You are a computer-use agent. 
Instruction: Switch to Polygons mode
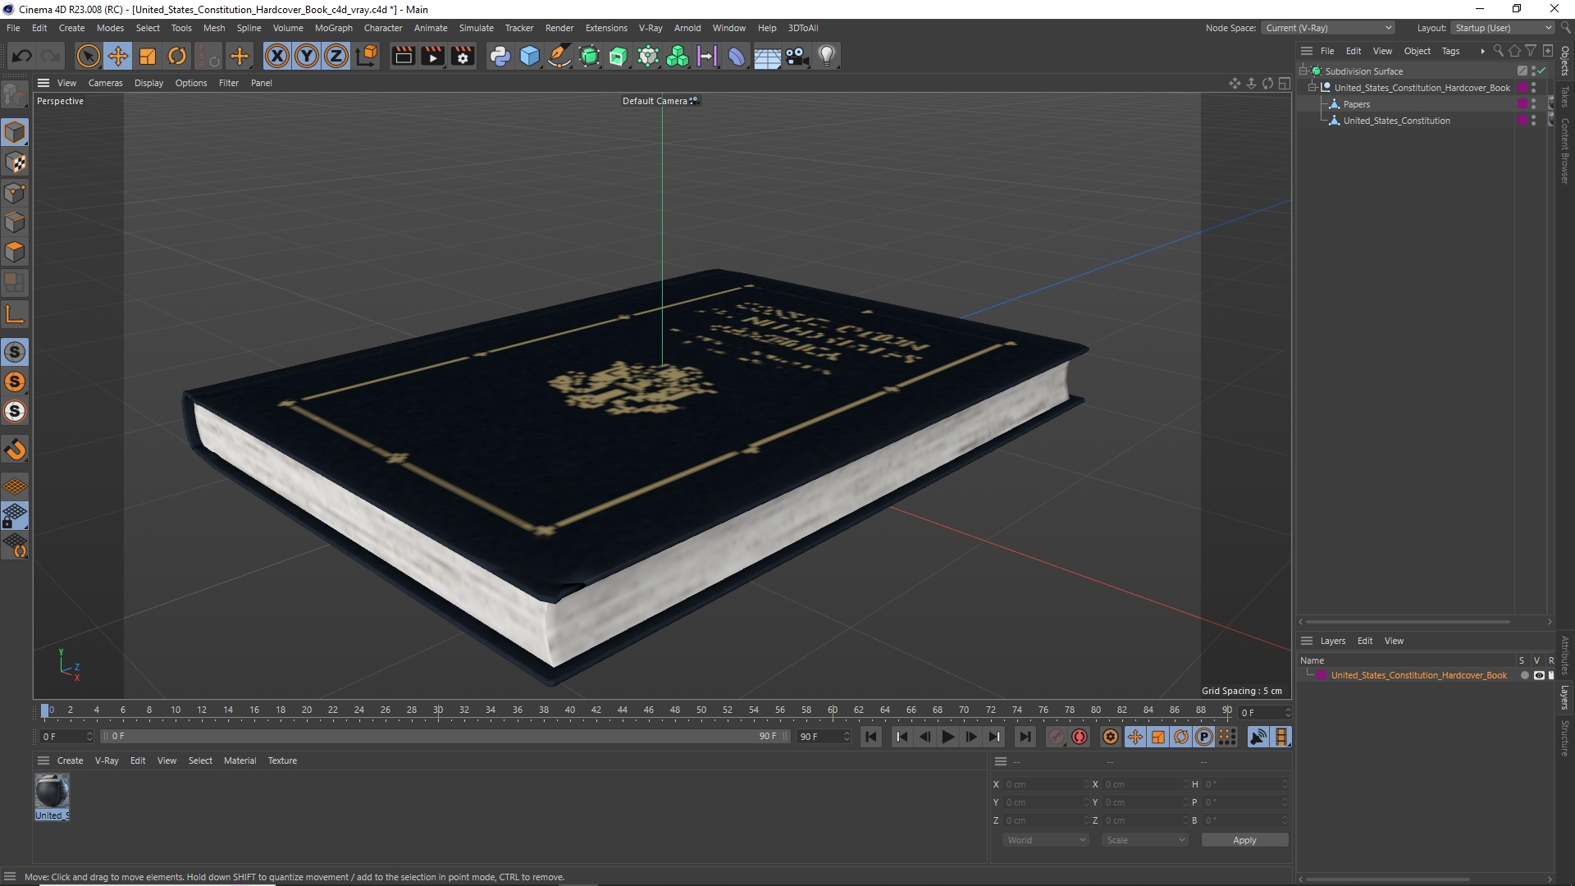click(15, 252)
